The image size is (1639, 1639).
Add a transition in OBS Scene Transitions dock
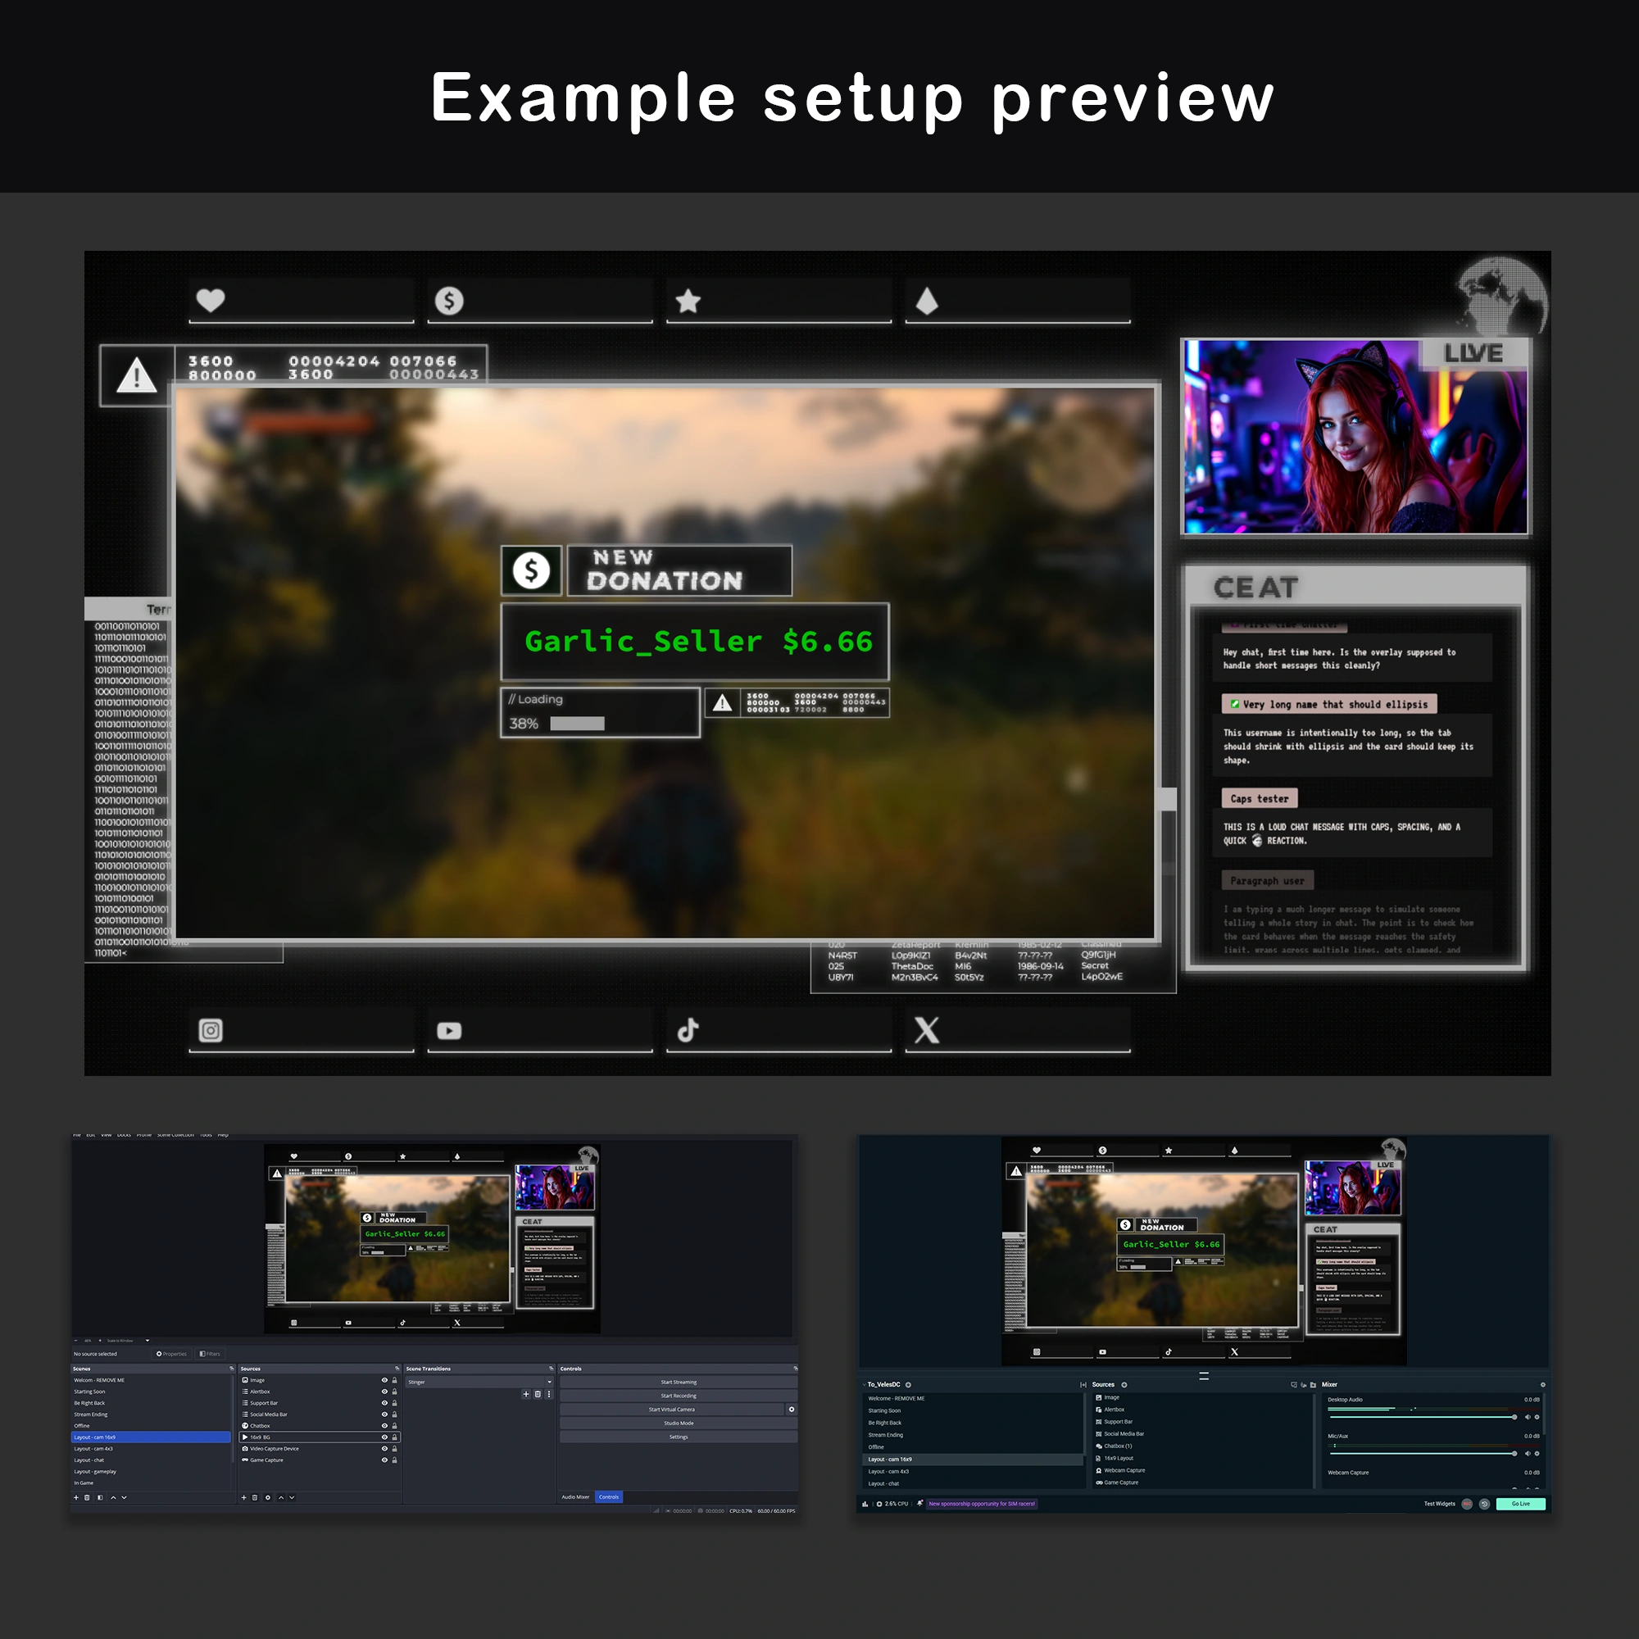click(x=526, y=1394)
